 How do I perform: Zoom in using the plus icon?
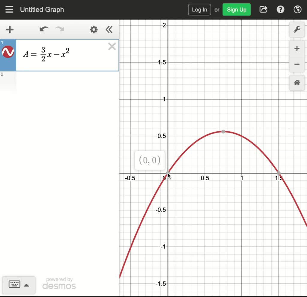tap(297, 48)
